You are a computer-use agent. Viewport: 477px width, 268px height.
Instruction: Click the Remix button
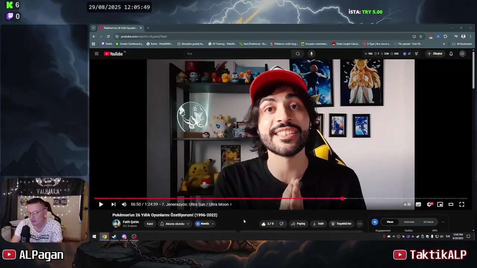tap(203, 224)
